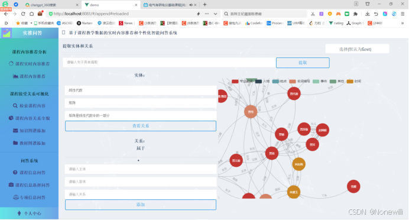This screenshot has height=220, width=409.
Task: Toggle the sidebar collapse icon in header
Action: tap(63, 33)
